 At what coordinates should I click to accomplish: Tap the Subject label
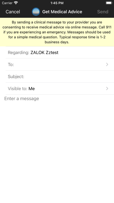(x=16, y=76)
